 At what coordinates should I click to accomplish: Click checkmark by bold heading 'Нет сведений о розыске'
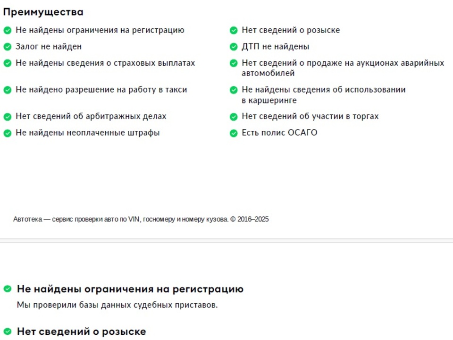[8, 331]
